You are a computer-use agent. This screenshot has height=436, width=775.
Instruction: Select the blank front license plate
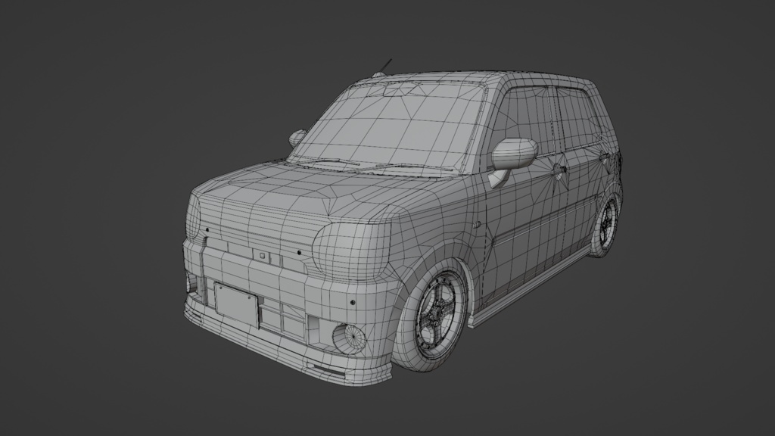coord(236,306)
